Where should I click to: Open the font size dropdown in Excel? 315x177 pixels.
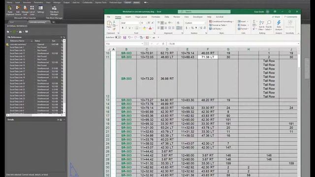coord(146,23)
